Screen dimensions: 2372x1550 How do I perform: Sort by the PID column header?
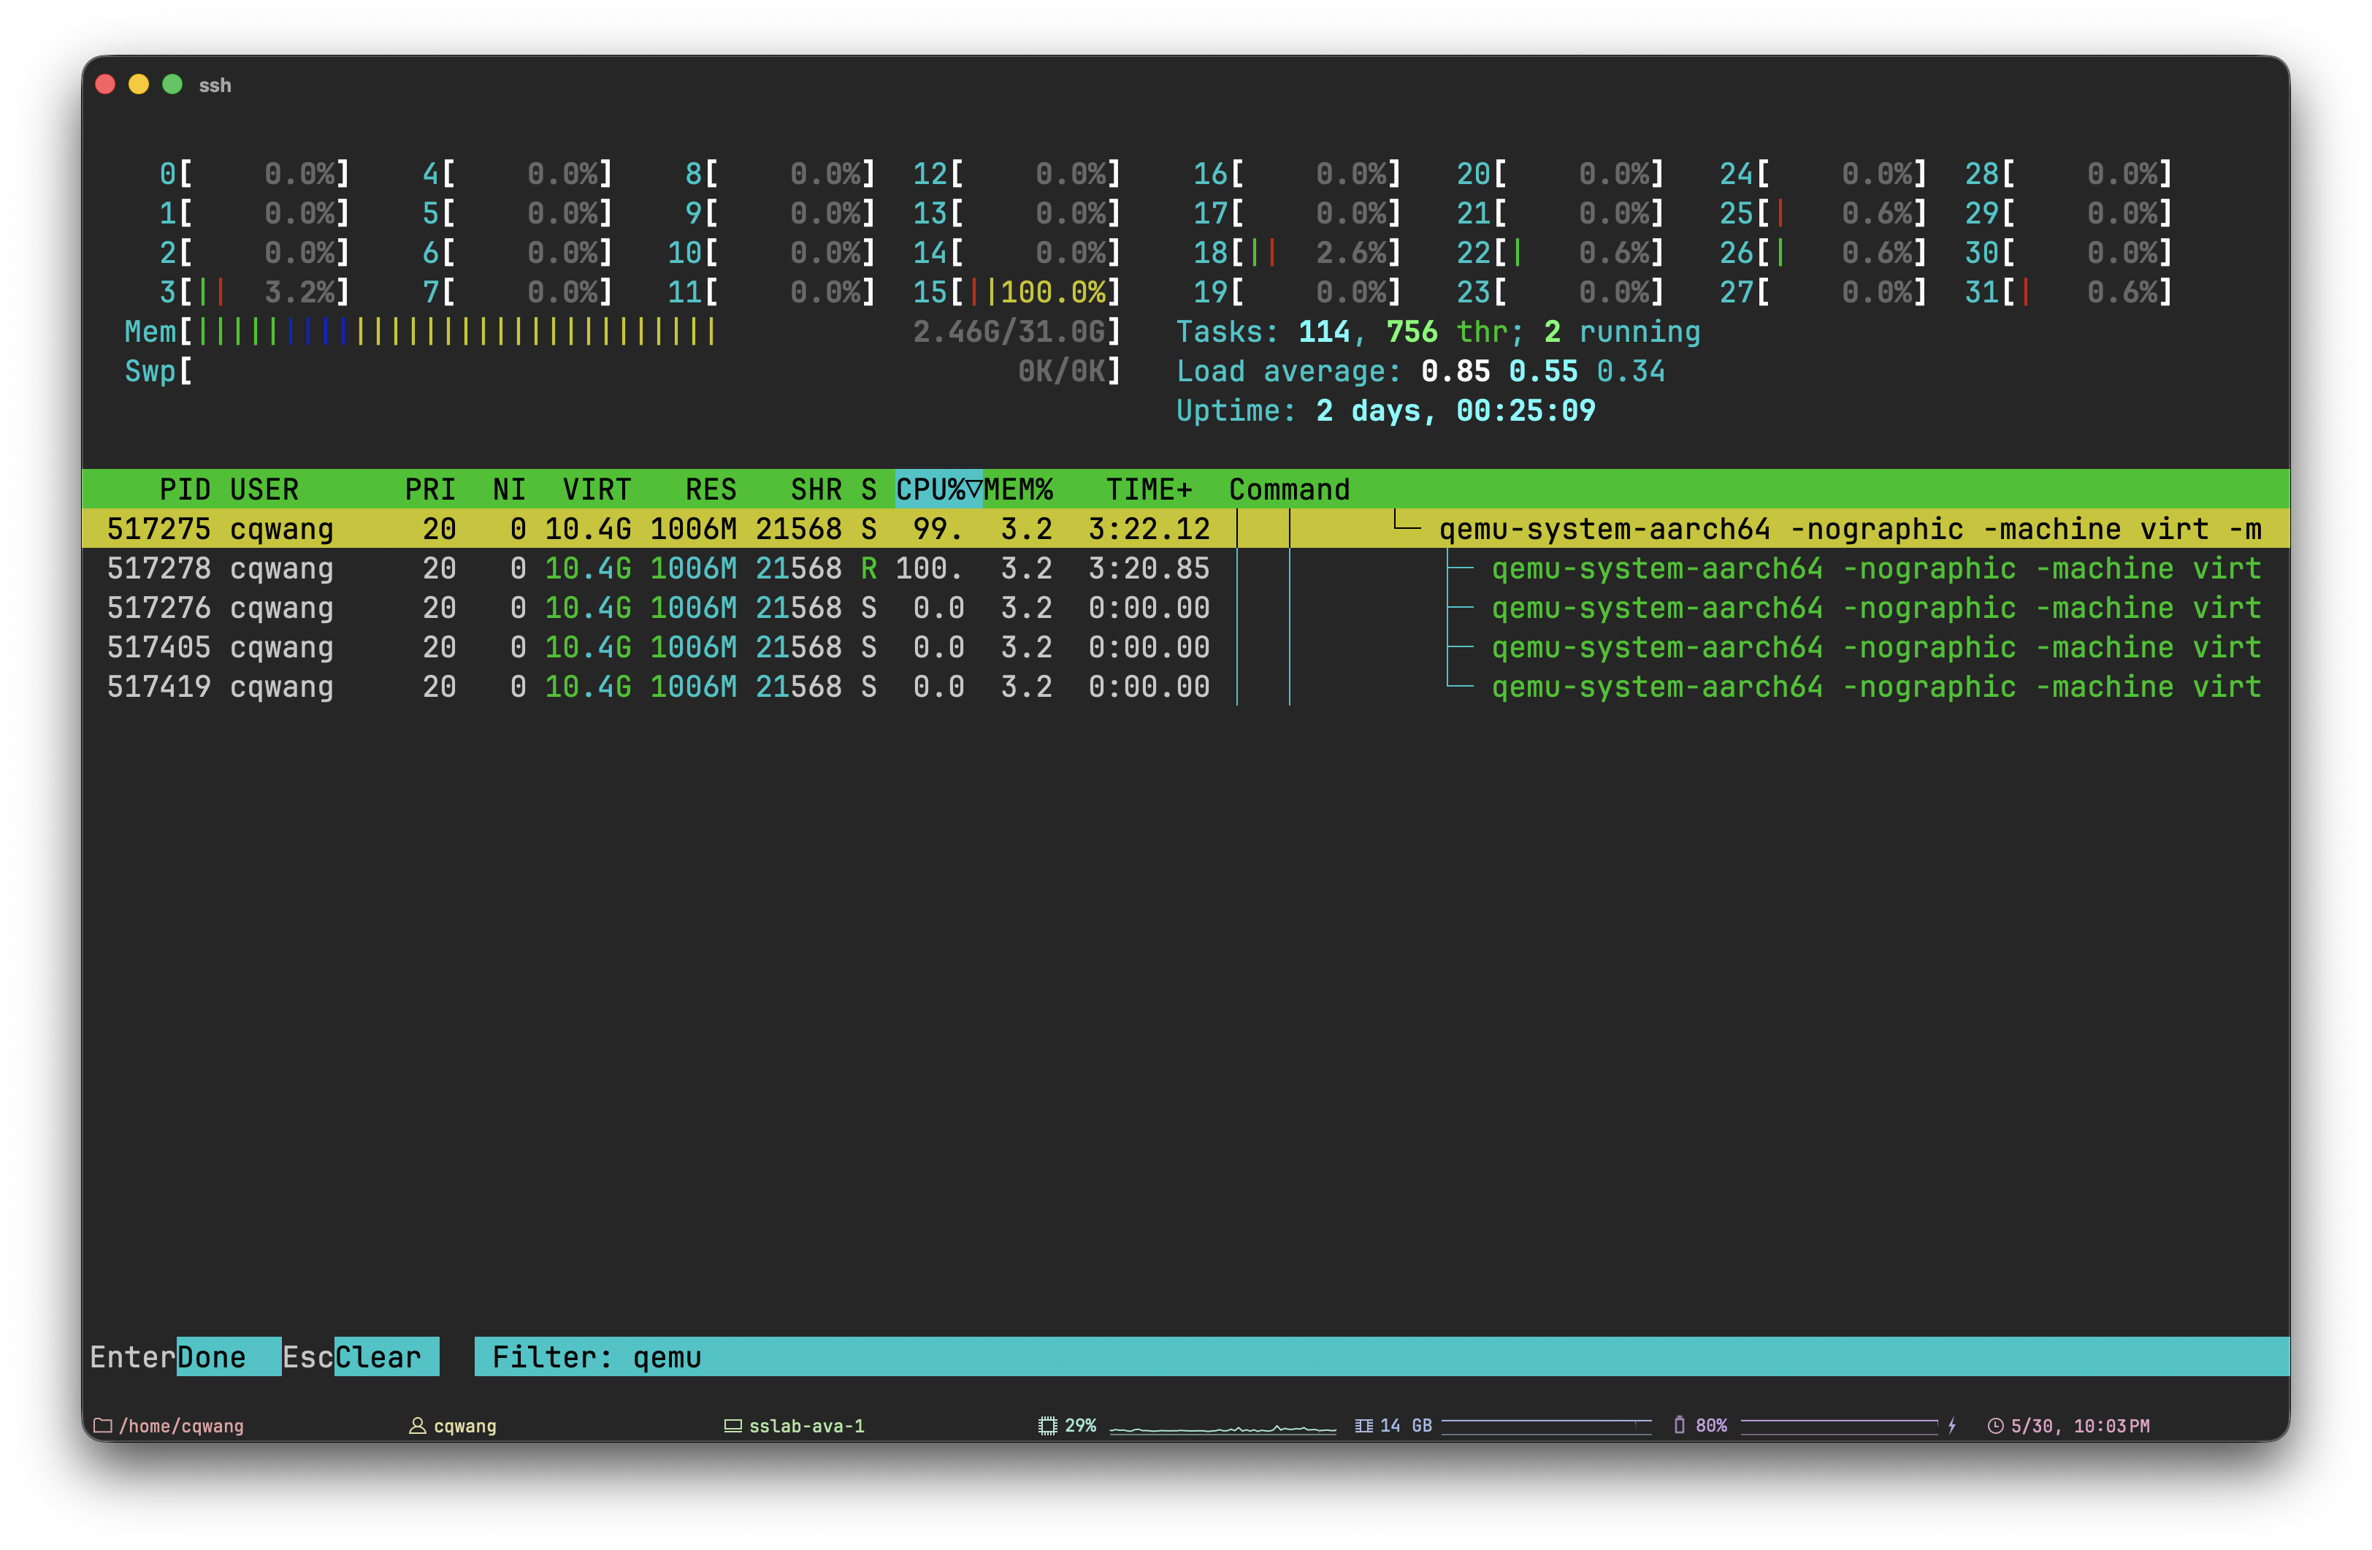(x=184, y=489)
